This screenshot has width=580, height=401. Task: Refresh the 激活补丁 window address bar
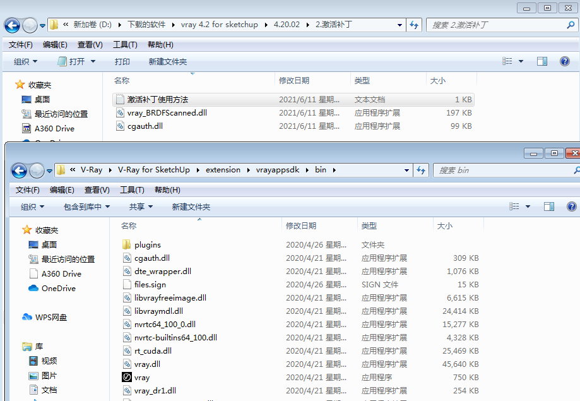point(414,25)
